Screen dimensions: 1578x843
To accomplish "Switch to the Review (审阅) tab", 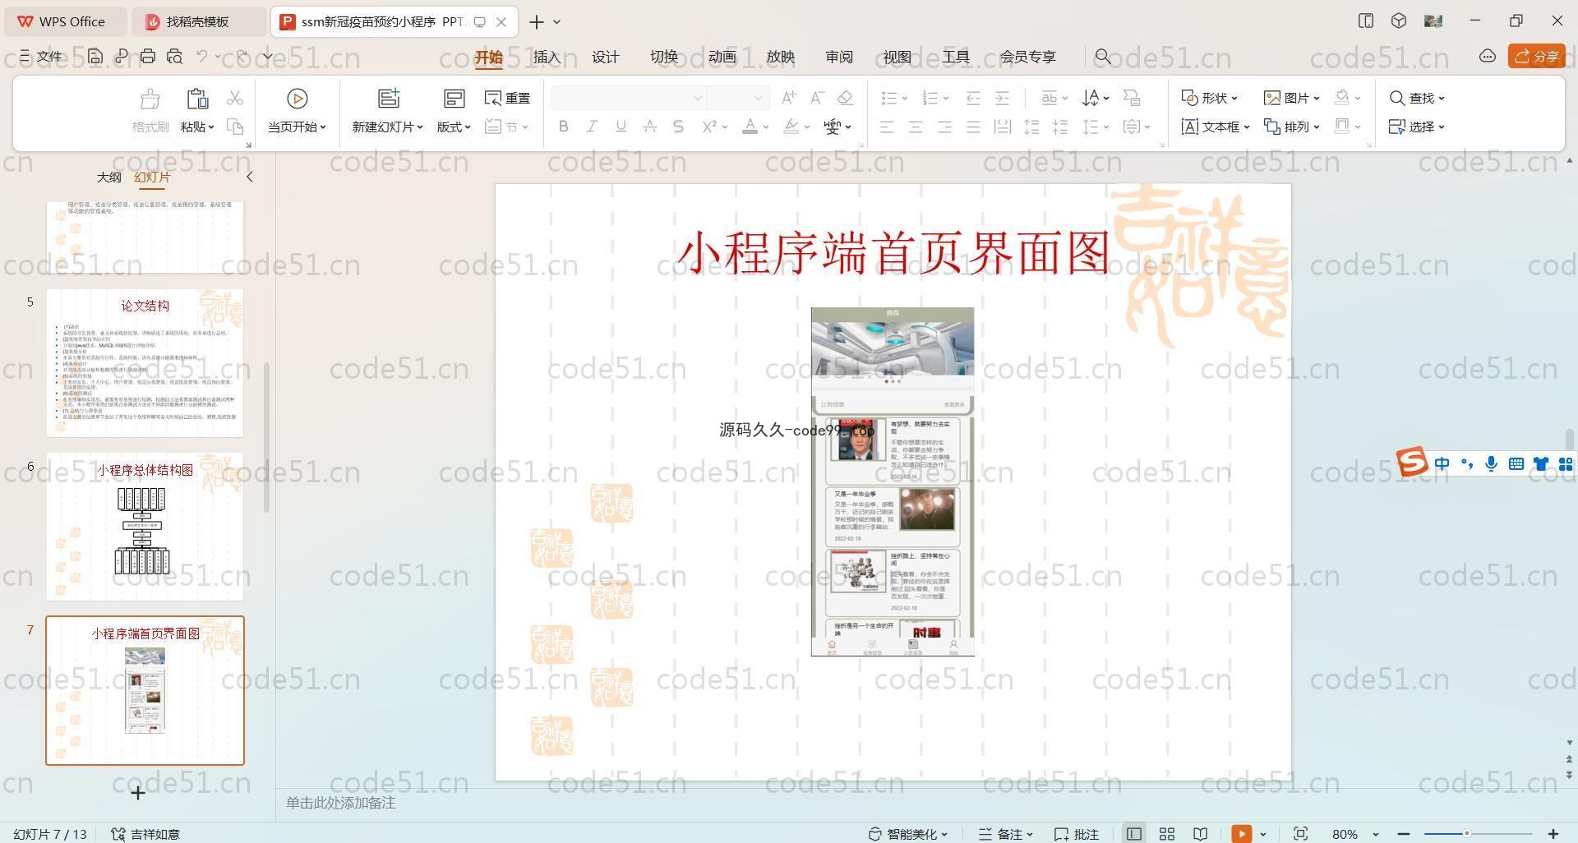I will tap(839, 57).
